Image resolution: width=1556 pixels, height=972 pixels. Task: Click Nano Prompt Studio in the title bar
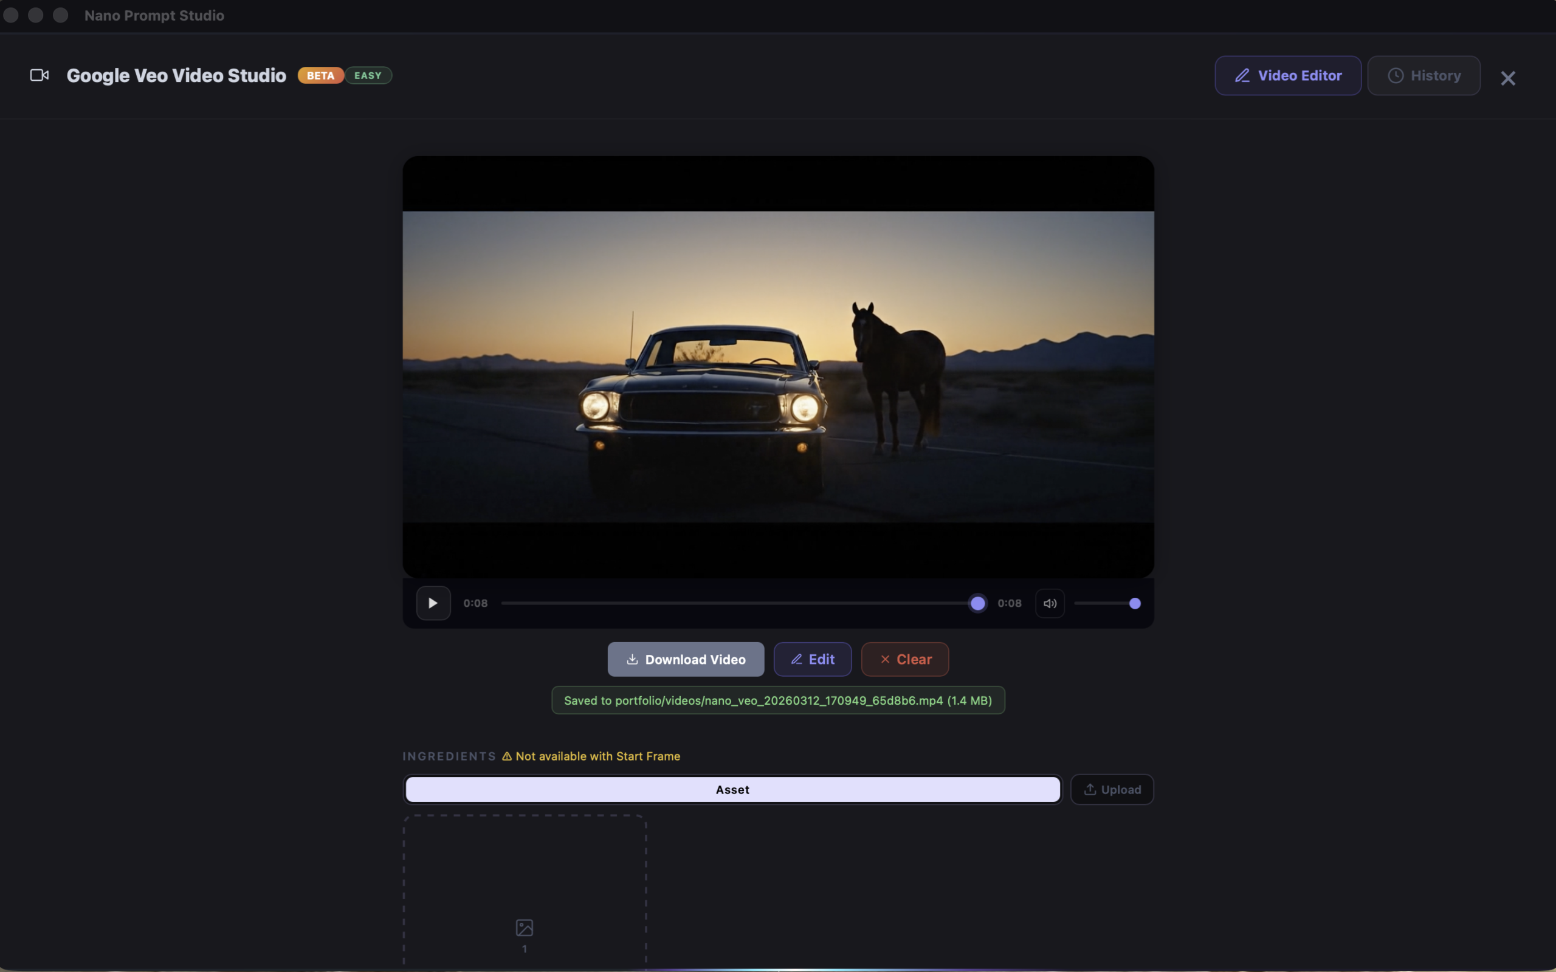click(154, 15)
